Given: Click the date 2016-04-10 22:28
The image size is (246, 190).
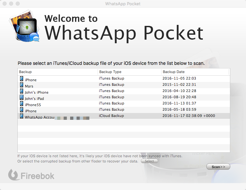Looking at the screenshot, I should coord(179,91).
